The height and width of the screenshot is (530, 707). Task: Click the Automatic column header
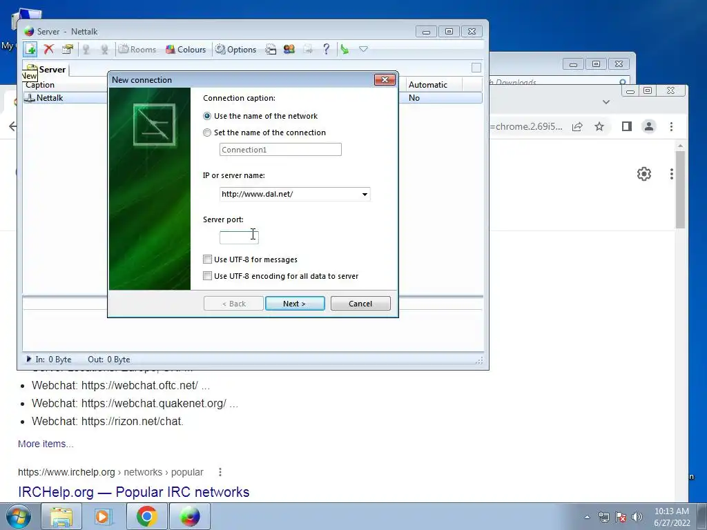coord(427,85)
